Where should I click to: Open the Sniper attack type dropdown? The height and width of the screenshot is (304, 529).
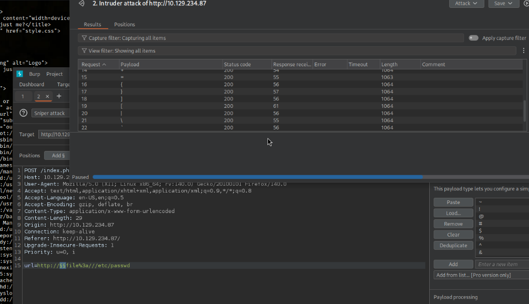[x=50, y=113]
